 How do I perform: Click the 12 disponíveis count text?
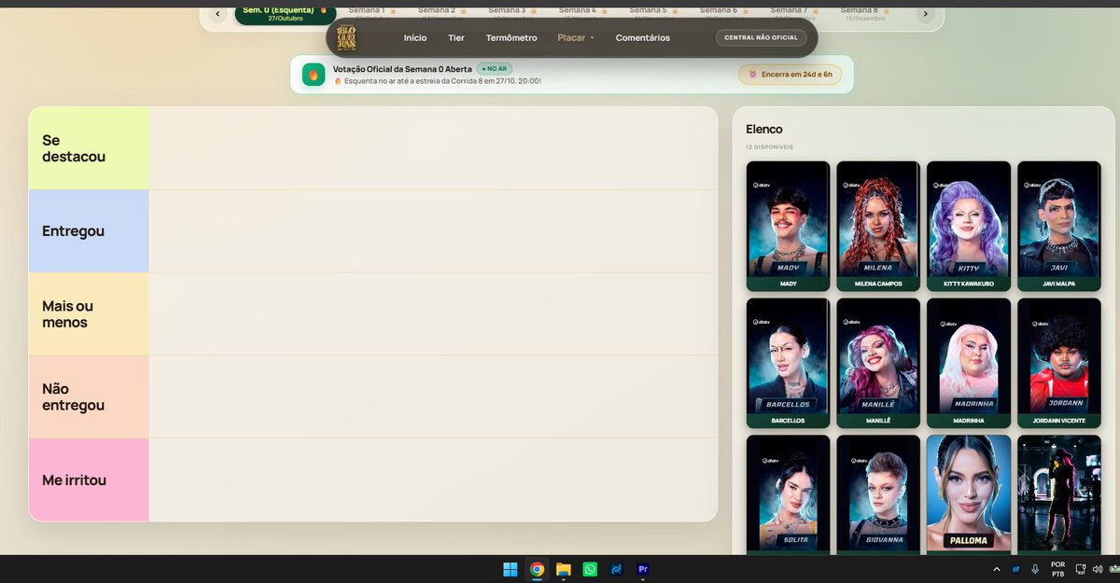(769, 146)
